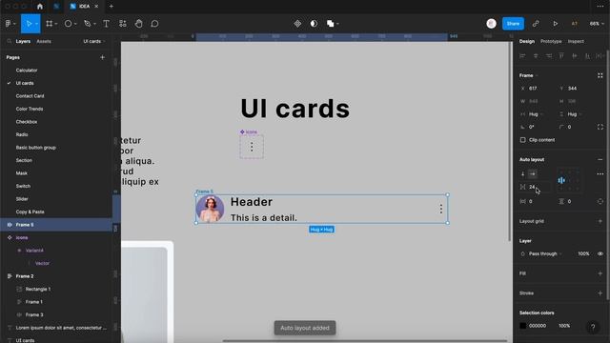The height and width of the screenshot is (343, 610).
Task: Select the Text tool
Action: (106, 24)
